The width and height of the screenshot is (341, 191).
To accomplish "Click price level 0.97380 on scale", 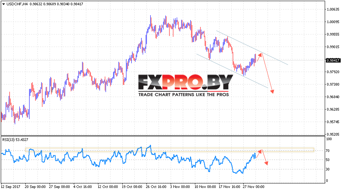I will tap(333, 84).
